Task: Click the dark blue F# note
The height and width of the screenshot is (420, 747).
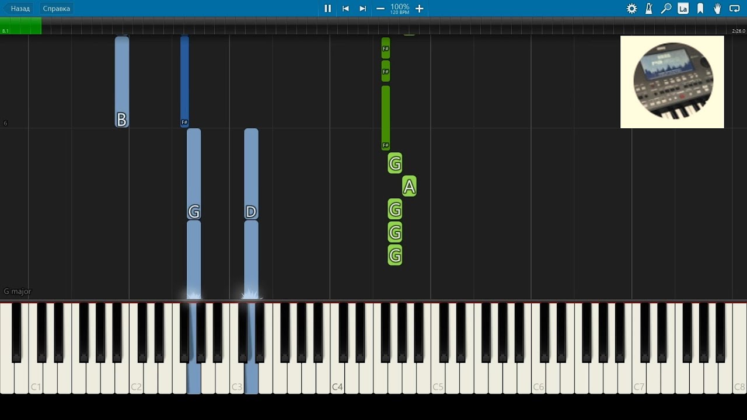Action: click(x=184, y=82)
